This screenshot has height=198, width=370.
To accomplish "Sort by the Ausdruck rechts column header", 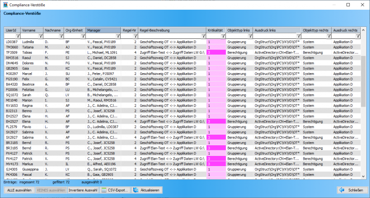I will (x=346, y=30).
